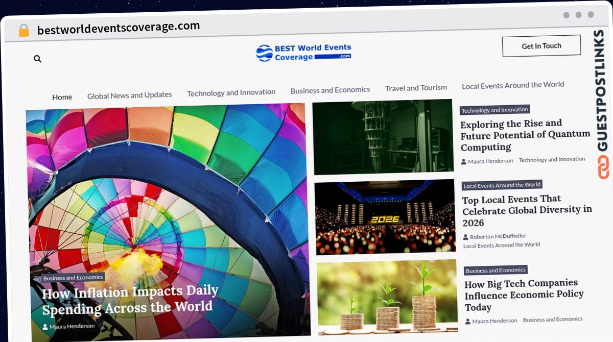Click Technology and Innovation tag above Quantum article
Screen dimensions: 613x342
494,110
